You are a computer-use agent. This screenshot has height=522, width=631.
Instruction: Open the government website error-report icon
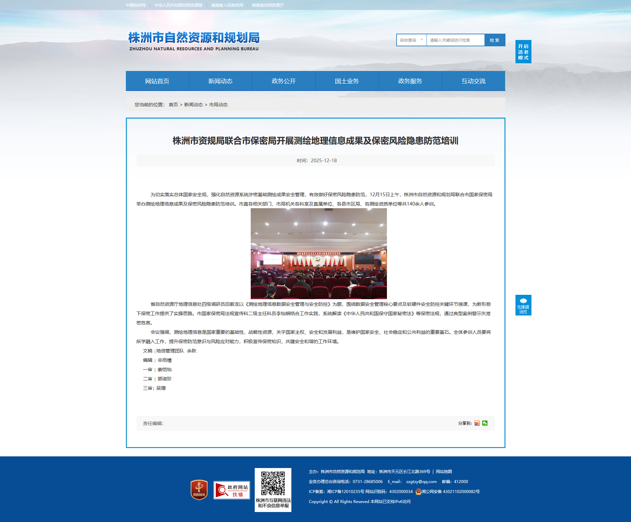click(x=232, y=490)
